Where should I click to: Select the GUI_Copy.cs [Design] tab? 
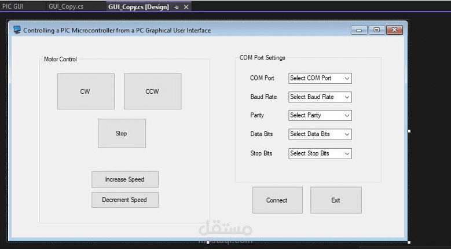(x=138, y=7)
